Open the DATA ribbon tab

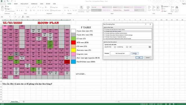pyautogui.click(x=42, y=4)
